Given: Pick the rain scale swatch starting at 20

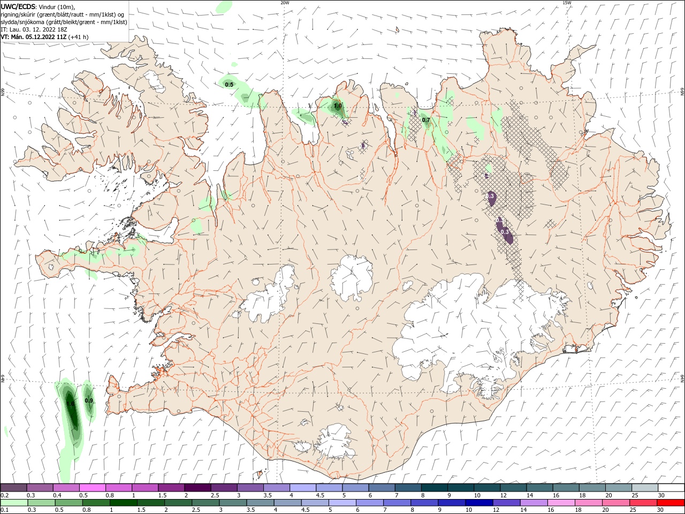Looking at the screenshot, I should [x=616, y=503].
